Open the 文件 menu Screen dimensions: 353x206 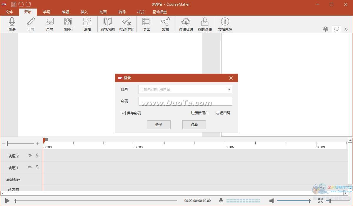[9, 12]
